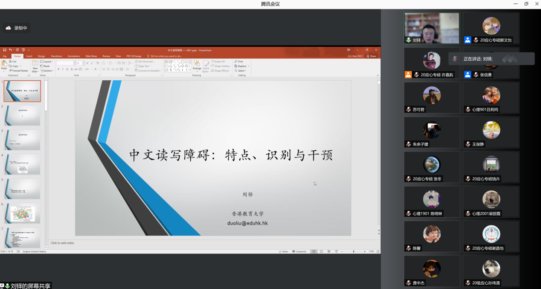Click the Share button in PowerPoint

[371, 56]
